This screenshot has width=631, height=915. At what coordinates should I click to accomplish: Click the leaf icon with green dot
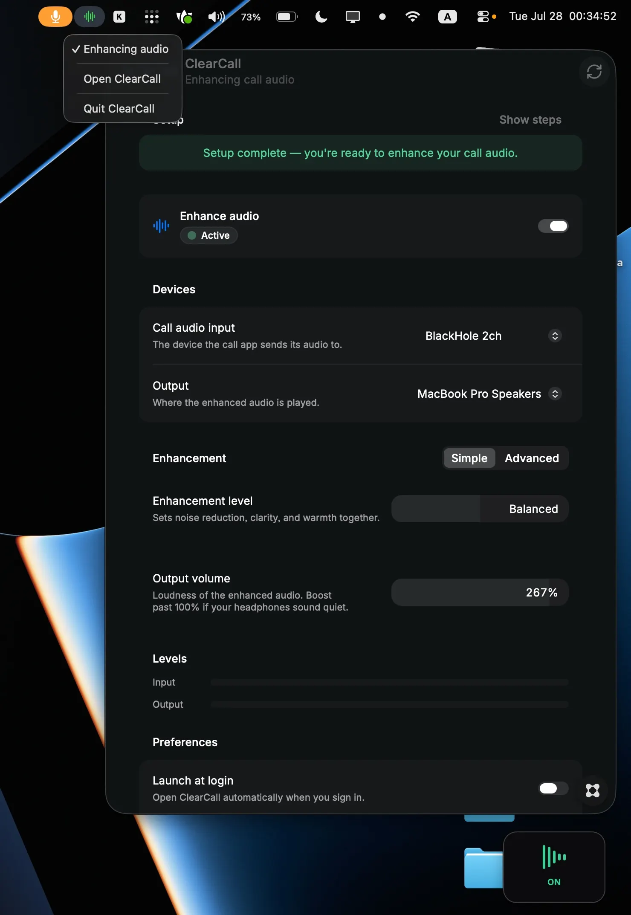(184, 17)
